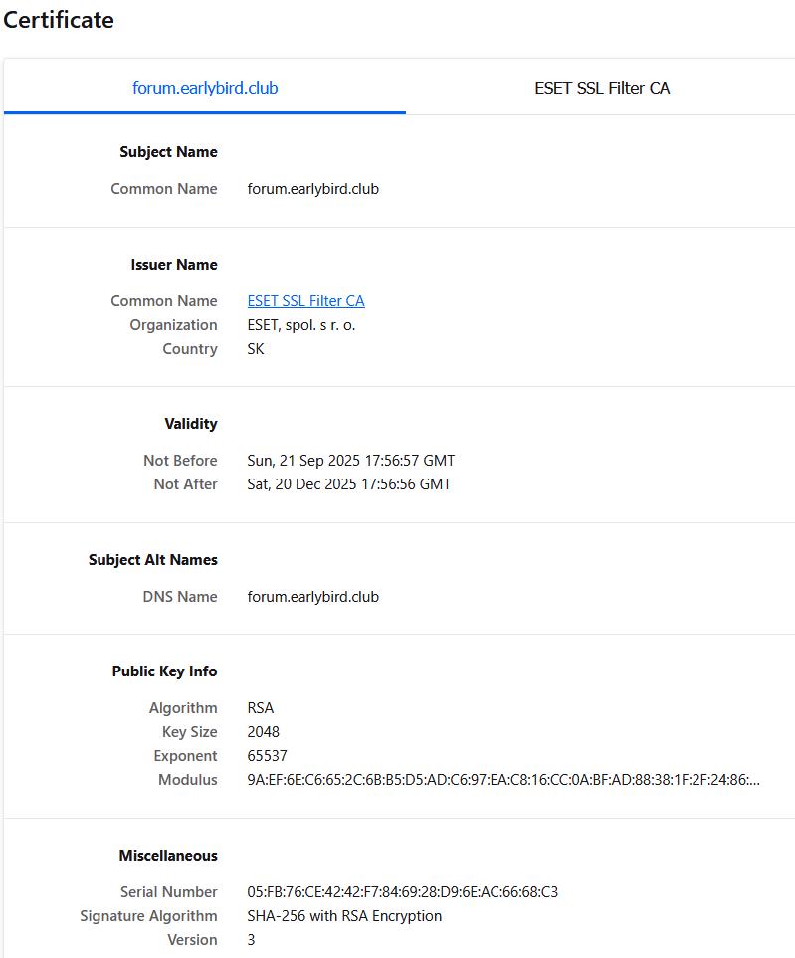Click the Organization value ESET, spol. s r. o.
Screen dimensions: 795x958
pos(300,325)
